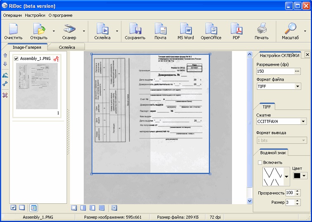The width and height of the screenshot is (312, 222).
Task: Select the Водяной знак tab
Action: pos(273,153)
